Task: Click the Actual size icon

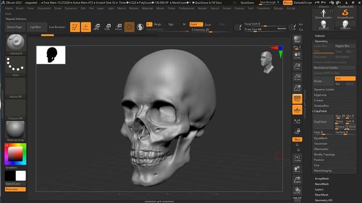Action: pyautogui.click(x=297, y=77)
